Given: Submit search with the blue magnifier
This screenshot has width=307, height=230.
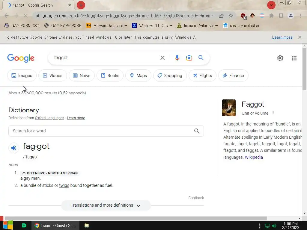Looking at the screenshot, I should pos(201,58).
